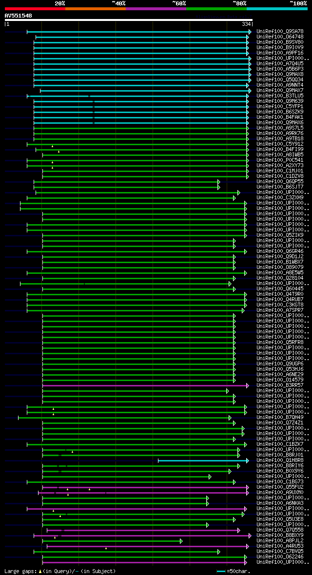Choose the UniRef100_Q4T9R0 entry

tap(280, 294)
